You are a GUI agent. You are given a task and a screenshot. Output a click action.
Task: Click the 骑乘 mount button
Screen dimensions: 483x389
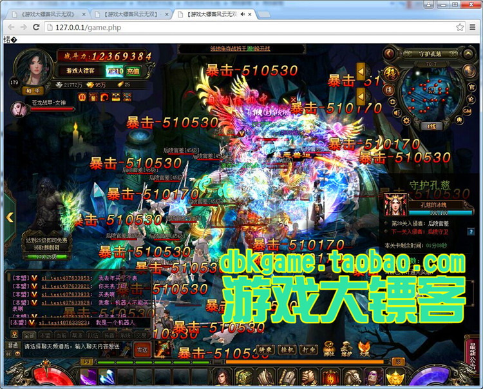coord(265,350)
